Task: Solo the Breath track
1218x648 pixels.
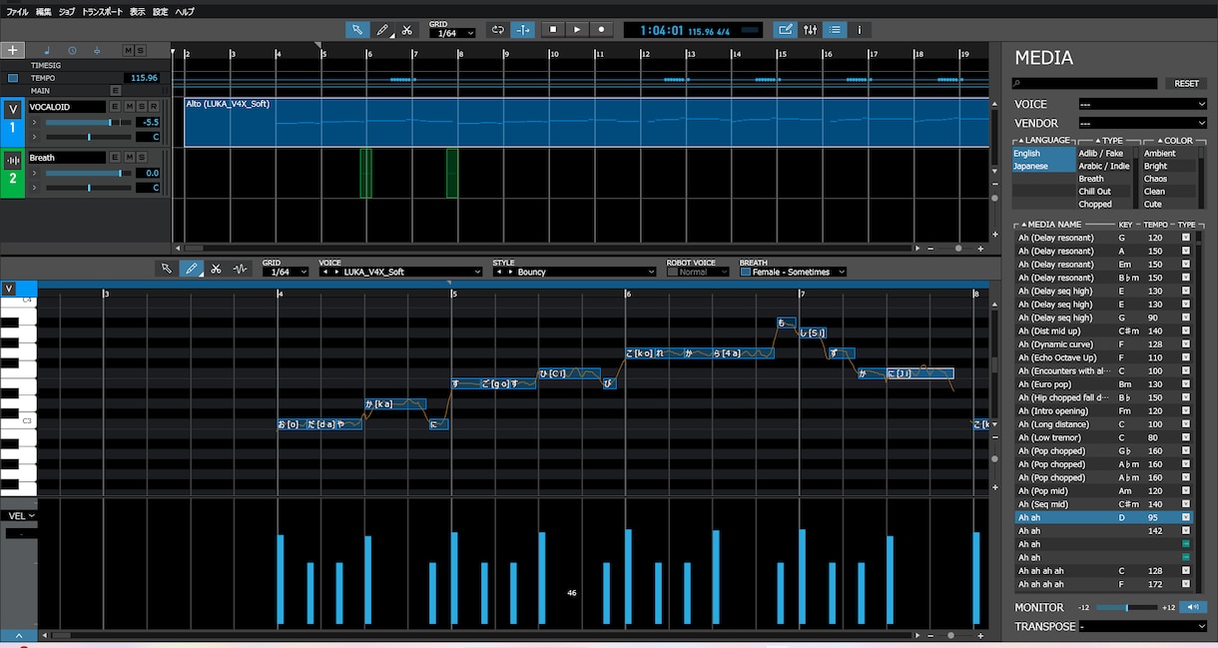Action: pyautogui.click(x=142, y=158)
